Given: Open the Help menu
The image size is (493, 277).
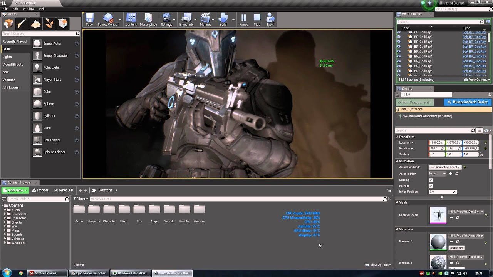Looking at the screenshot, I should [x=42, y=9].
